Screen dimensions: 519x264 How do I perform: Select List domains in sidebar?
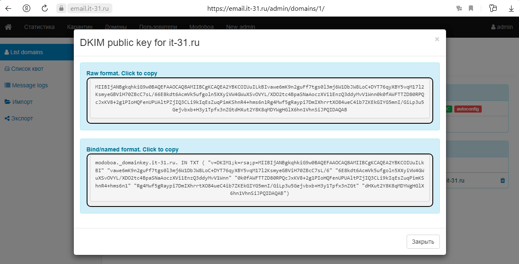[27, 52]
